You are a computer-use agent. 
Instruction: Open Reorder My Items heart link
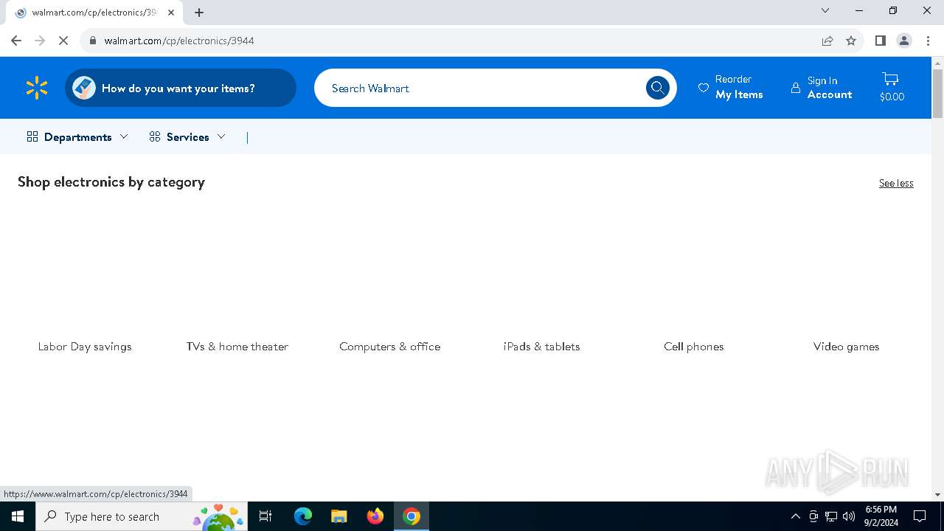(x=731, y=87)
